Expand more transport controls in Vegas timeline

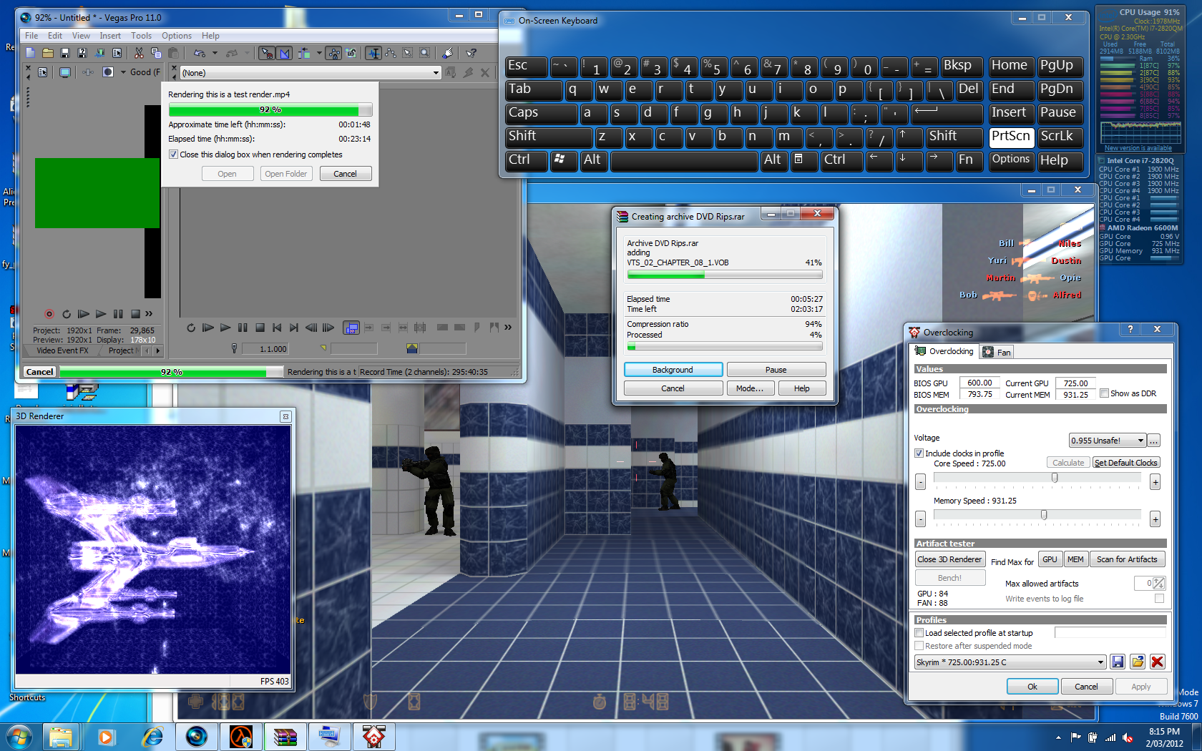point(507,328)
